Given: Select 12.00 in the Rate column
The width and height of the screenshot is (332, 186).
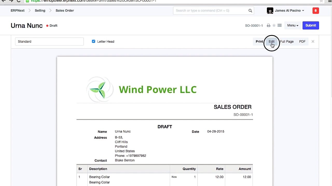Looking at the screenshot, I should [x=219, y=177].
